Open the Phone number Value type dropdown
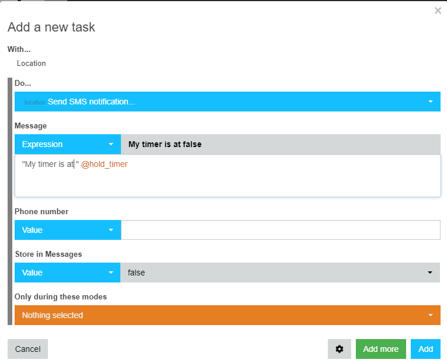 68,230
